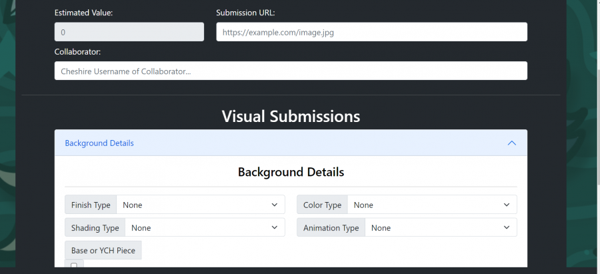Click the Background Details accordion header text
Viewport: 600px width, 274px height.
tap(99, 143)
